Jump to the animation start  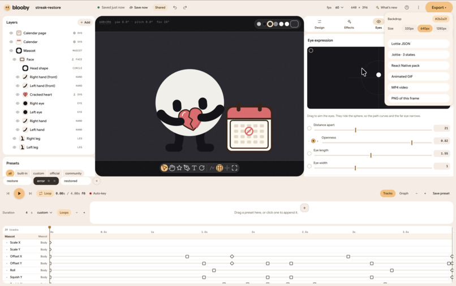coord(8,193)
